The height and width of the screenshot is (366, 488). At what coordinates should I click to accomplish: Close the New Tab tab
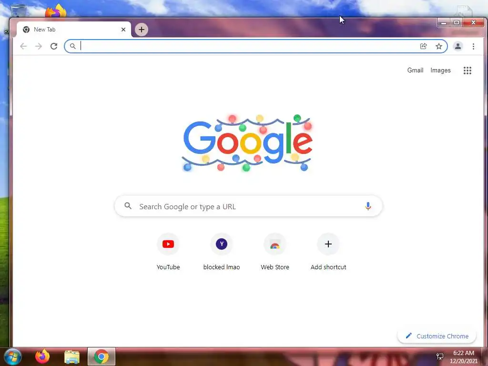coord(123,30)
